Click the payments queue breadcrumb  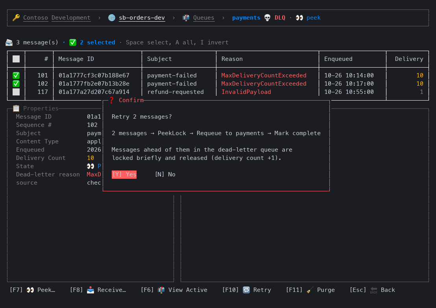[x=246, y=18]
